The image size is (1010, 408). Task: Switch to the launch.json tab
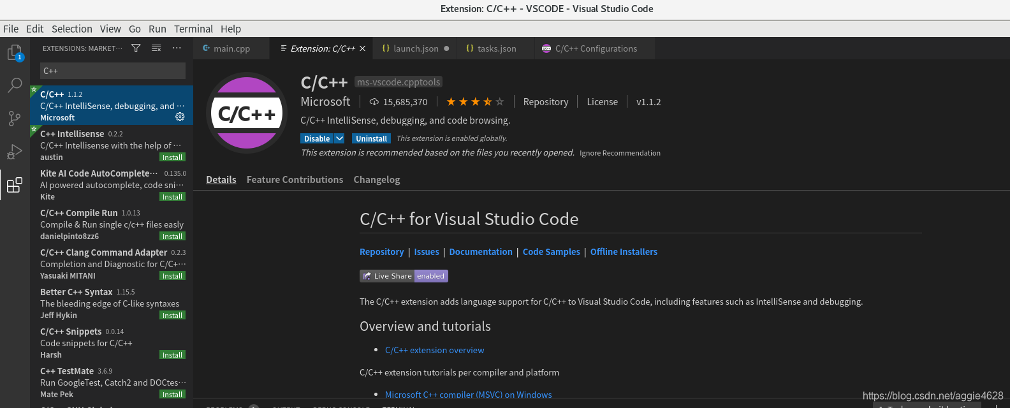coord(416,48)
